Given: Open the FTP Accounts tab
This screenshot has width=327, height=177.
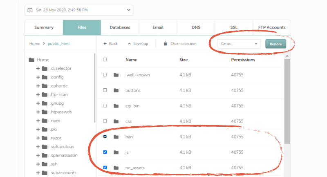Looking at the screenshot, I should [x=272, y=27].
